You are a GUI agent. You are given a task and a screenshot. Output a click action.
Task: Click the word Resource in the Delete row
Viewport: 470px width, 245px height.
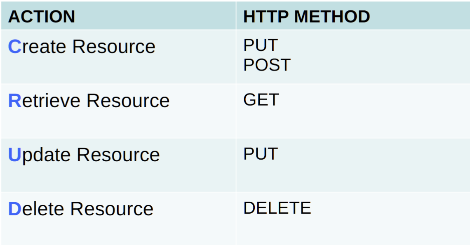[112, 209]
